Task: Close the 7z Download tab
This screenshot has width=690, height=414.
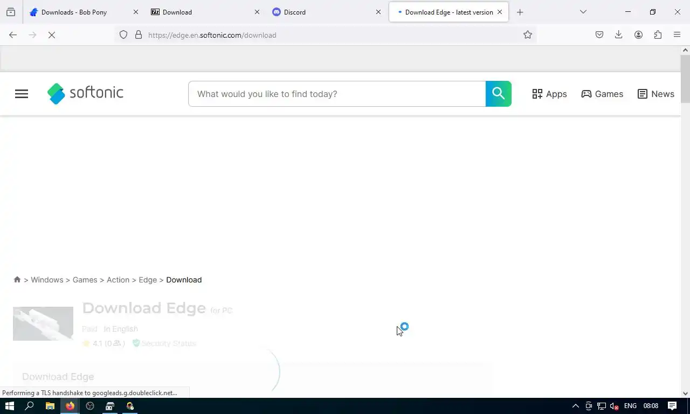Action: click(x=257, y=12)
